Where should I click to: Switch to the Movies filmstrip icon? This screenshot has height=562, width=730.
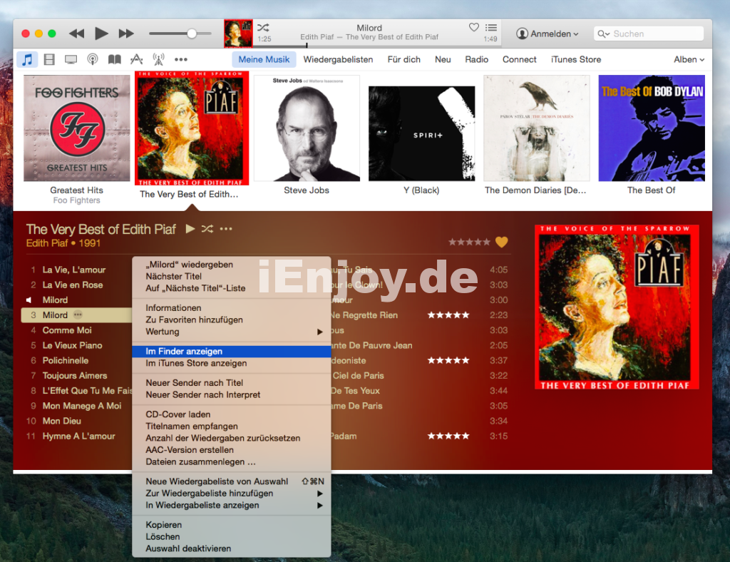[x=49, y=59]
